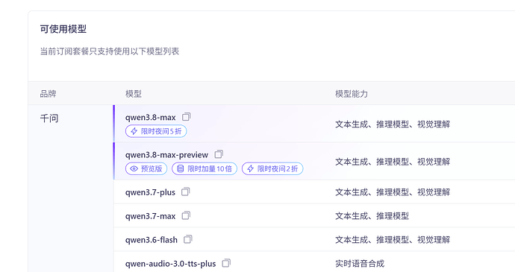The image size is (515, 272).
Task: Click the 预览版 eye badge
Action: 146,168
